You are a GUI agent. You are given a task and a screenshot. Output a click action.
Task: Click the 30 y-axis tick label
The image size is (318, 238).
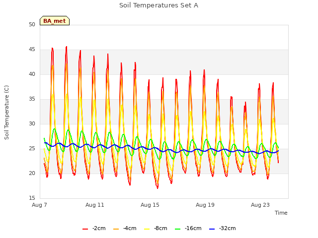click(32, 124)
